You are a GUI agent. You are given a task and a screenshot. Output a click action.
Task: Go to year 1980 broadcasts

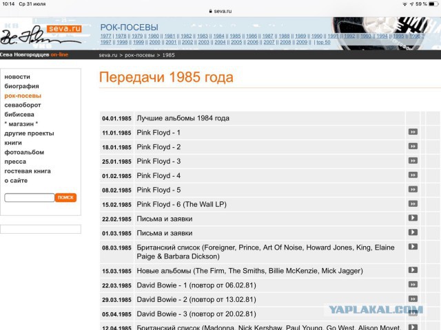pos(153,36)
